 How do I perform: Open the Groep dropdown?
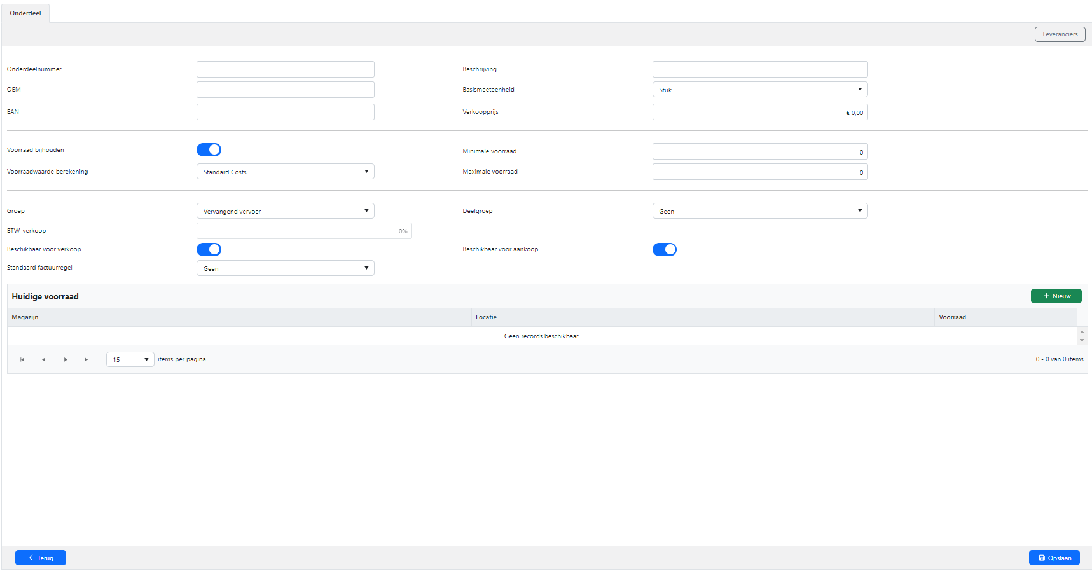coord(285,211)
